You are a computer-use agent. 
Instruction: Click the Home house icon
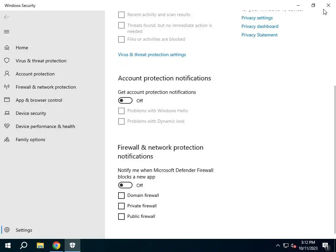7,47
